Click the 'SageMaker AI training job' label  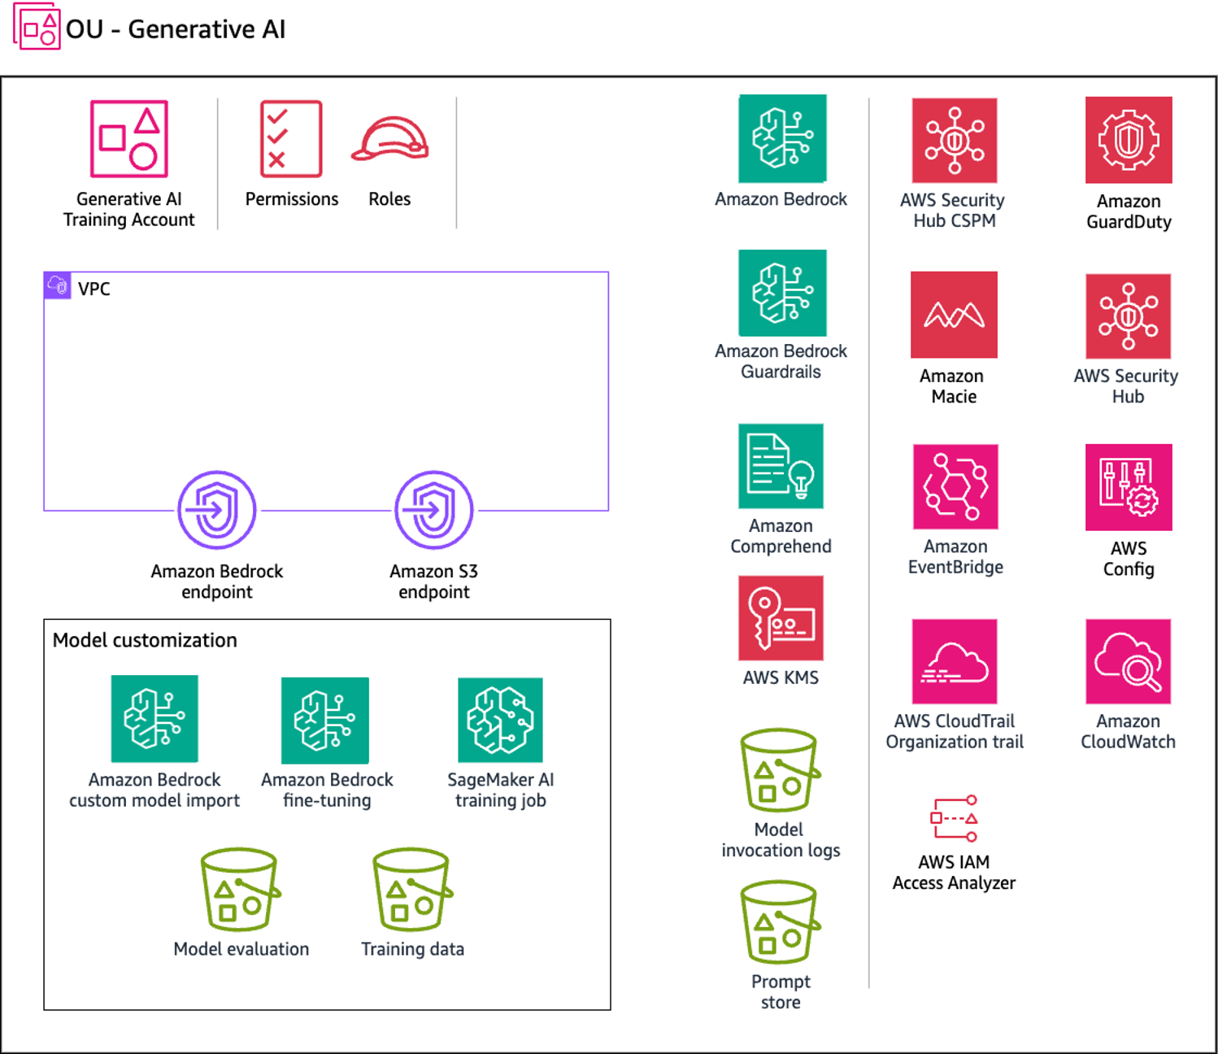tap(500, 790)
